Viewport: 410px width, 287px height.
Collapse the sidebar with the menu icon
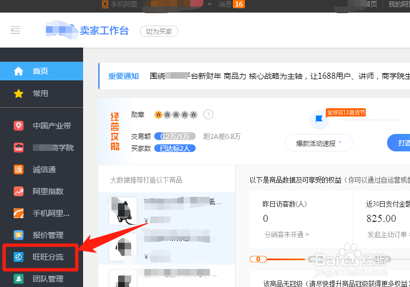point(15,30)
